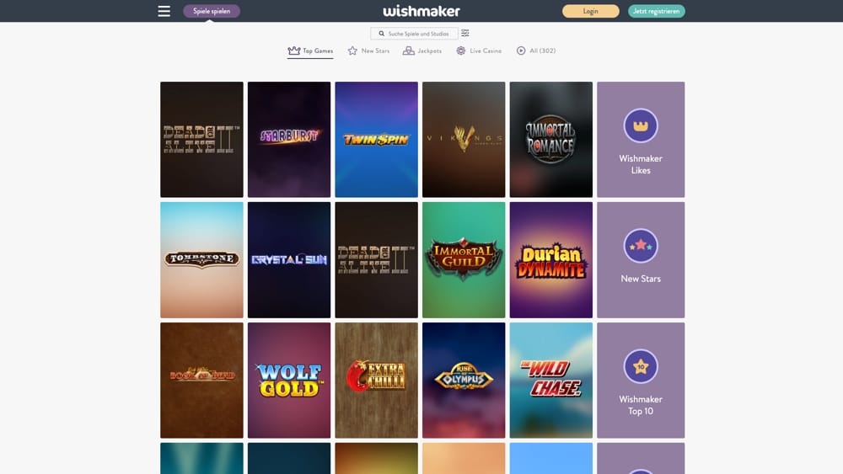The height and width of the screenshot is (474, 843).
Task: Switch to the New Stars tab
Action: coord(368,51)
